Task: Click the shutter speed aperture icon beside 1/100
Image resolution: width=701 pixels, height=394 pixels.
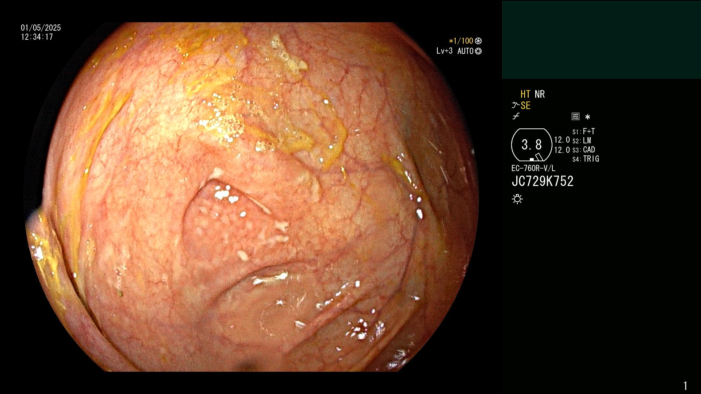Action: pyautogui.click(x=478, y=41)
